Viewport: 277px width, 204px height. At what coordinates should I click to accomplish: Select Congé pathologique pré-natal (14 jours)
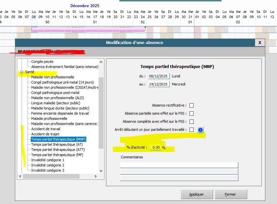click(63, 82)
